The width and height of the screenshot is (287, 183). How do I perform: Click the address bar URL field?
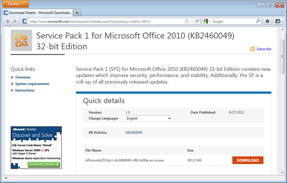[106, 22]
